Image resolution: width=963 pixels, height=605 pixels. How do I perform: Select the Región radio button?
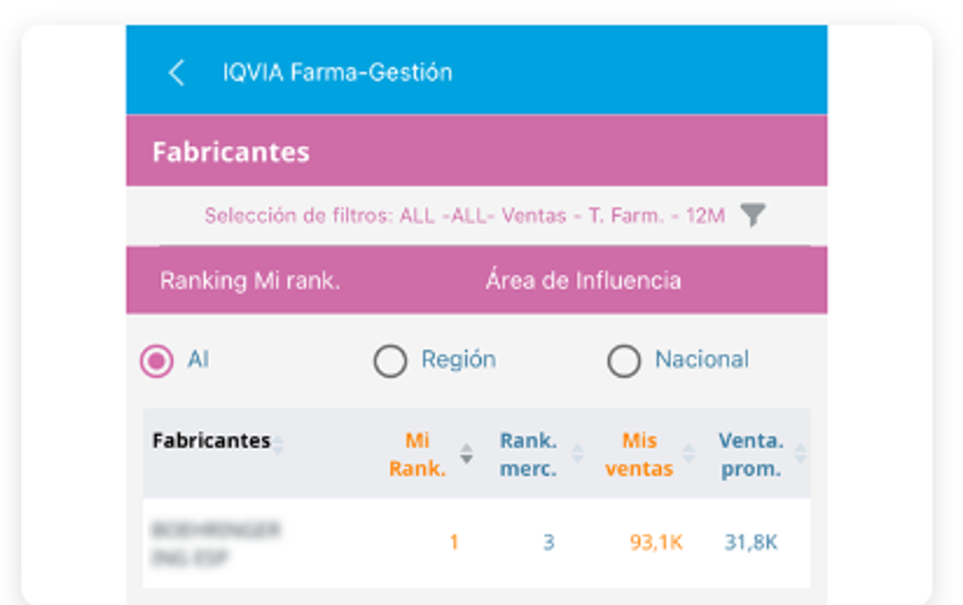tap(390, 361)
